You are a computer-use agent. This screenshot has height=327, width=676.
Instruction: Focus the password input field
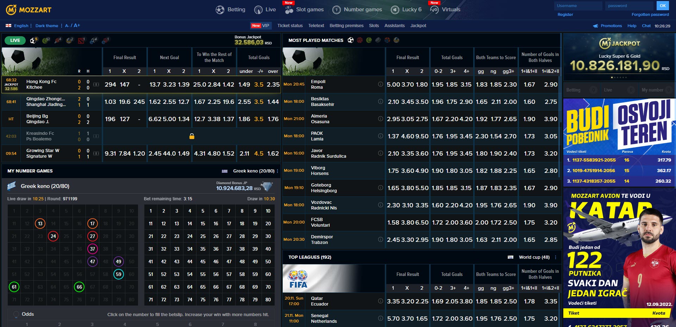[x=630, y=6]
